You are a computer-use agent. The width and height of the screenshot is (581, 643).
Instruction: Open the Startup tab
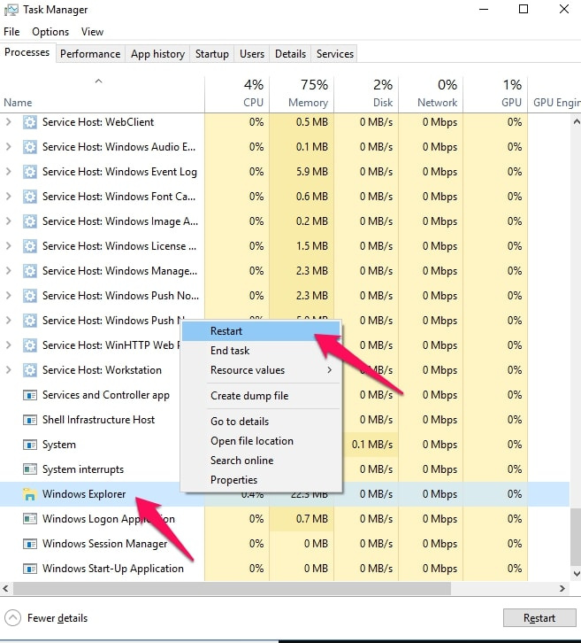tap(211, 54)
